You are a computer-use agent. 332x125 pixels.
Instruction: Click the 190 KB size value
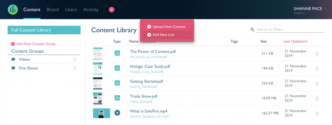(x=267, y=68)
